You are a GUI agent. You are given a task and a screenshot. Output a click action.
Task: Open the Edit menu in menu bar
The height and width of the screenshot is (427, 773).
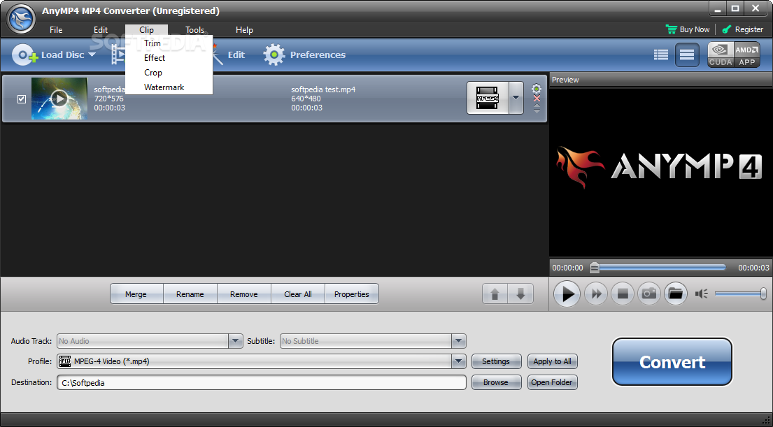101,30
